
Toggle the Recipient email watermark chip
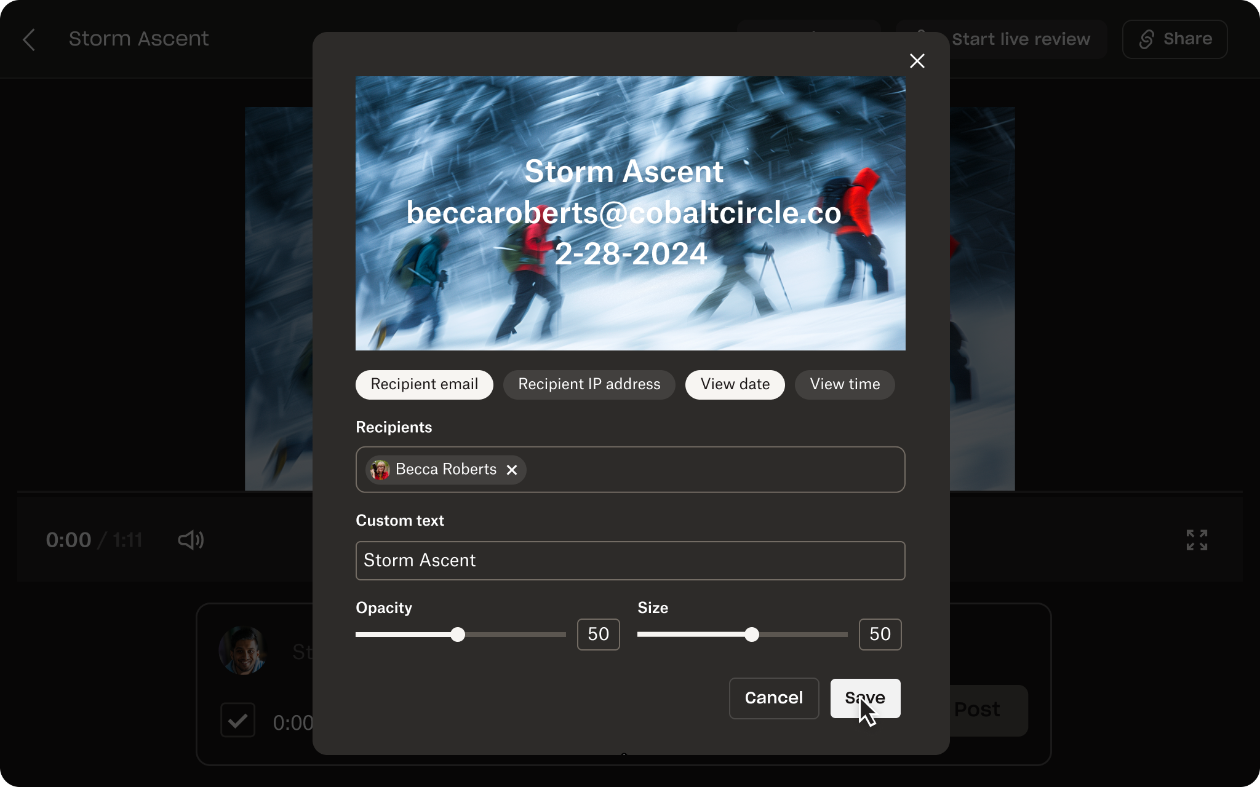[x=425, y=385]
